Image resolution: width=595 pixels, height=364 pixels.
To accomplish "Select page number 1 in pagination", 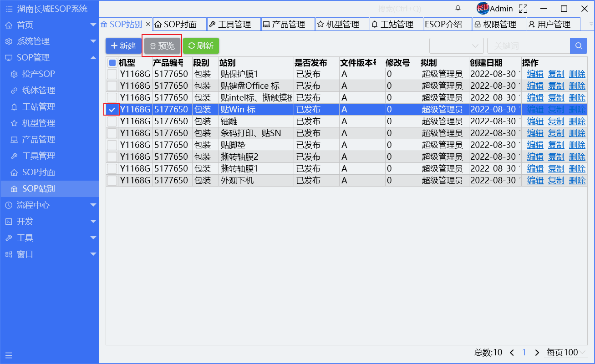I will coord(524,353).
